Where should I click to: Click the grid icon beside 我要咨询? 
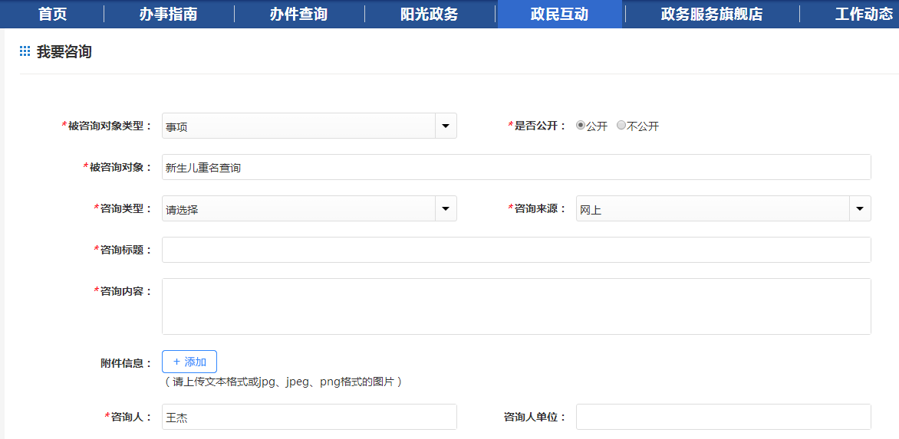[x=25, y=51]
